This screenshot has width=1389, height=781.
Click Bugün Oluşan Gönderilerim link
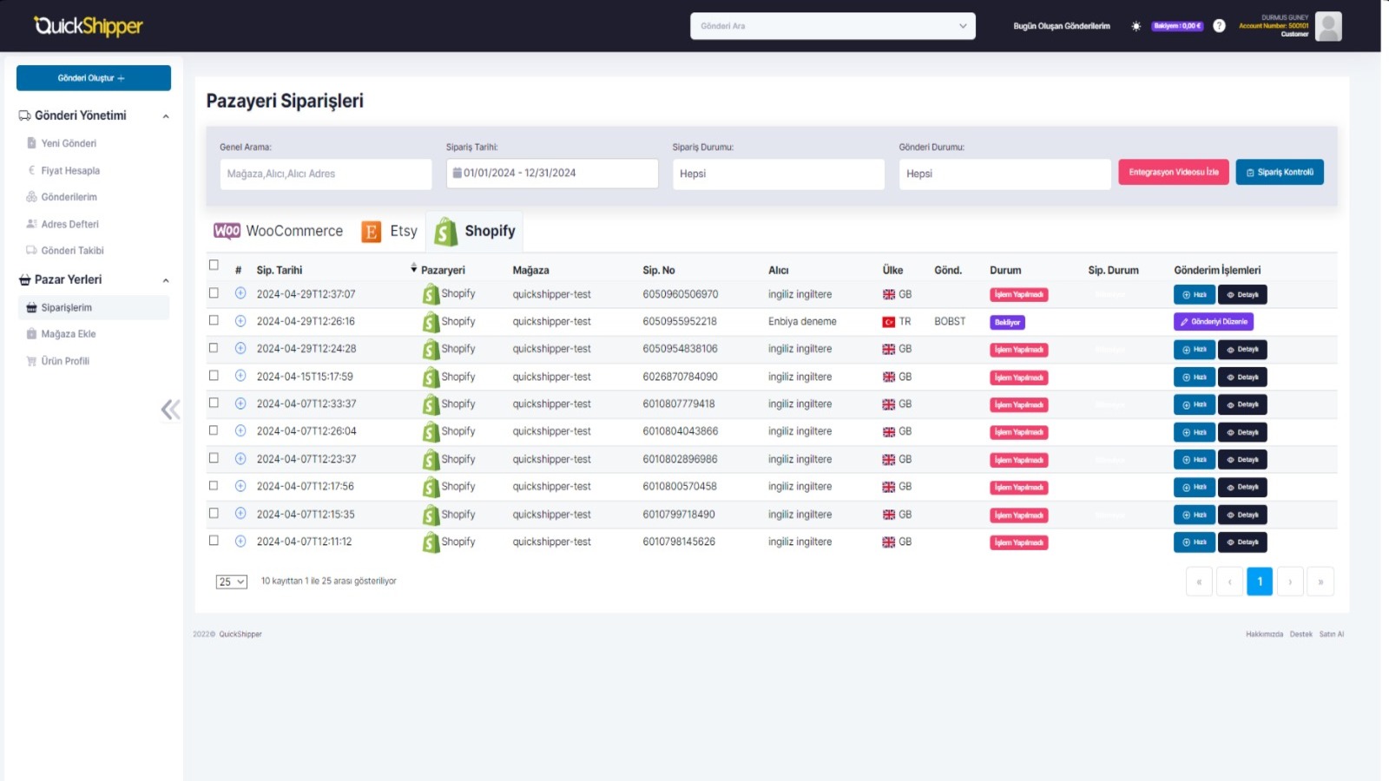point(1062,26)
